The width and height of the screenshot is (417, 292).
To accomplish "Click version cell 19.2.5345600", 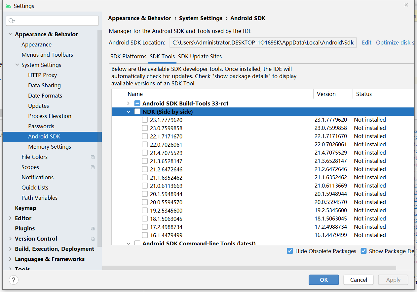I will pos(331,210).
